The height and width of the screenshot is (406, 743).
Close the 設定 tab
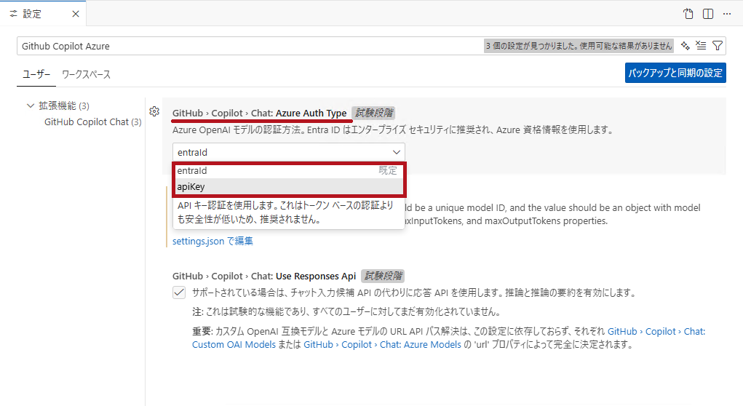tap(76, 14)
